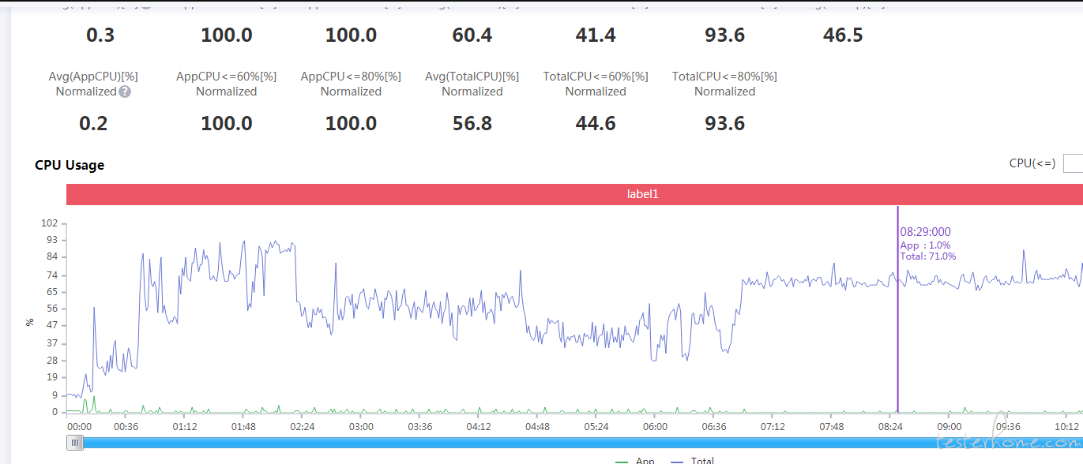This screenshot has width=1083, height=464.
Task: Click the 02:24 time axis tick
Action: click(x=303, y=427)
